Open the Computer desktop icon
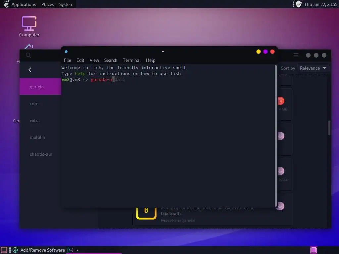 point(29,26)
